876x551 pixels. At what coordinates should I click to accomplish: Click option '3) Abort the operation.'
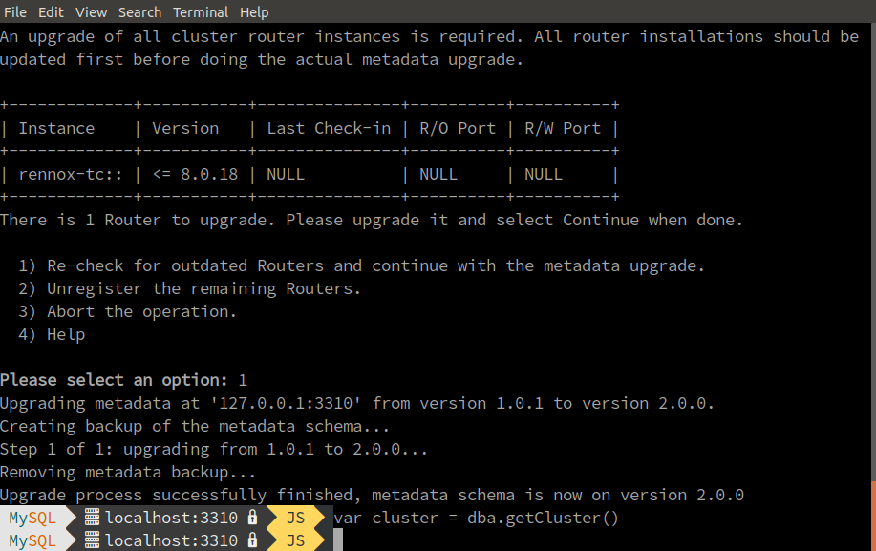pos(128,311)
